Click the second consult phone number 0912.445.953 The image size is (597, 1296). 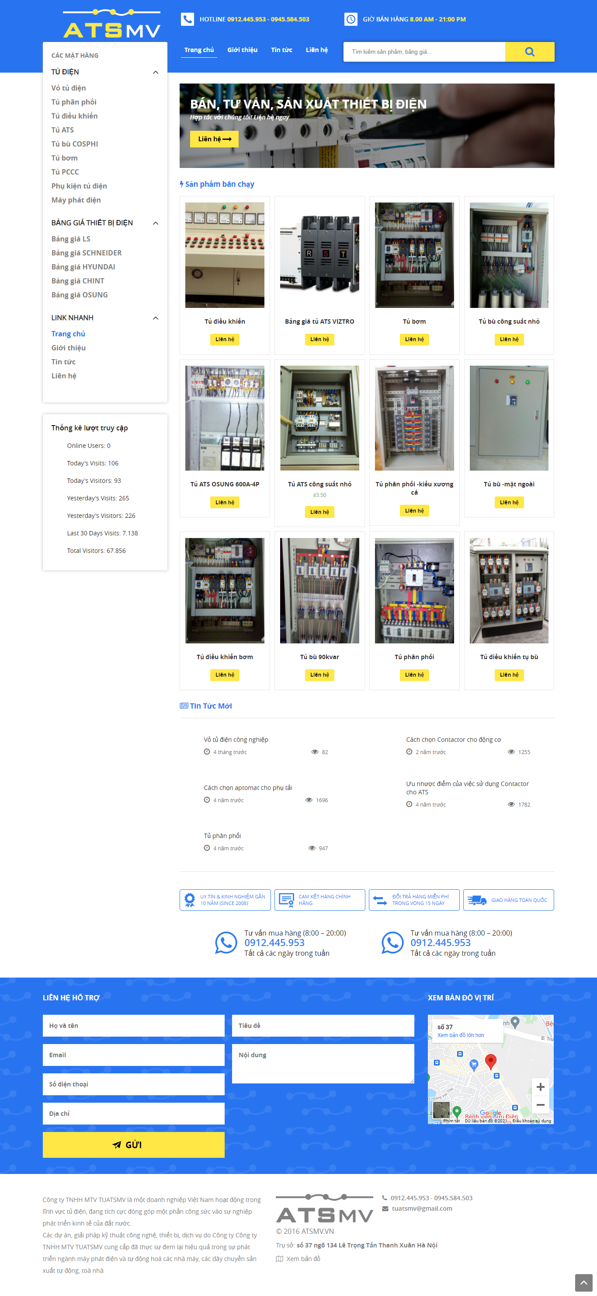point(440,943)
